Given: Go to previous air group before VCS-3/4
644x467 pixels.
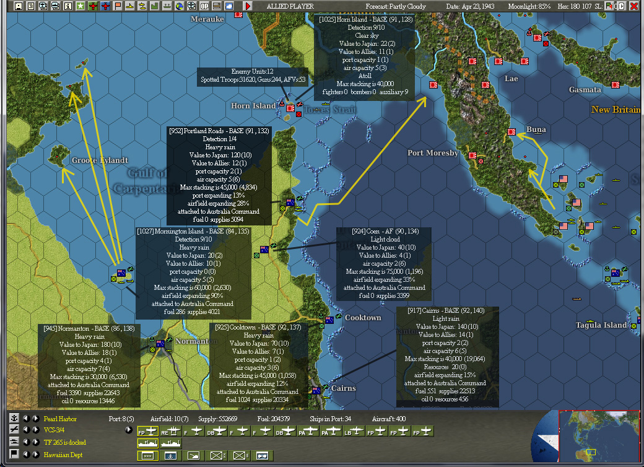Looking at the screenshot, I should pos(27,430).
